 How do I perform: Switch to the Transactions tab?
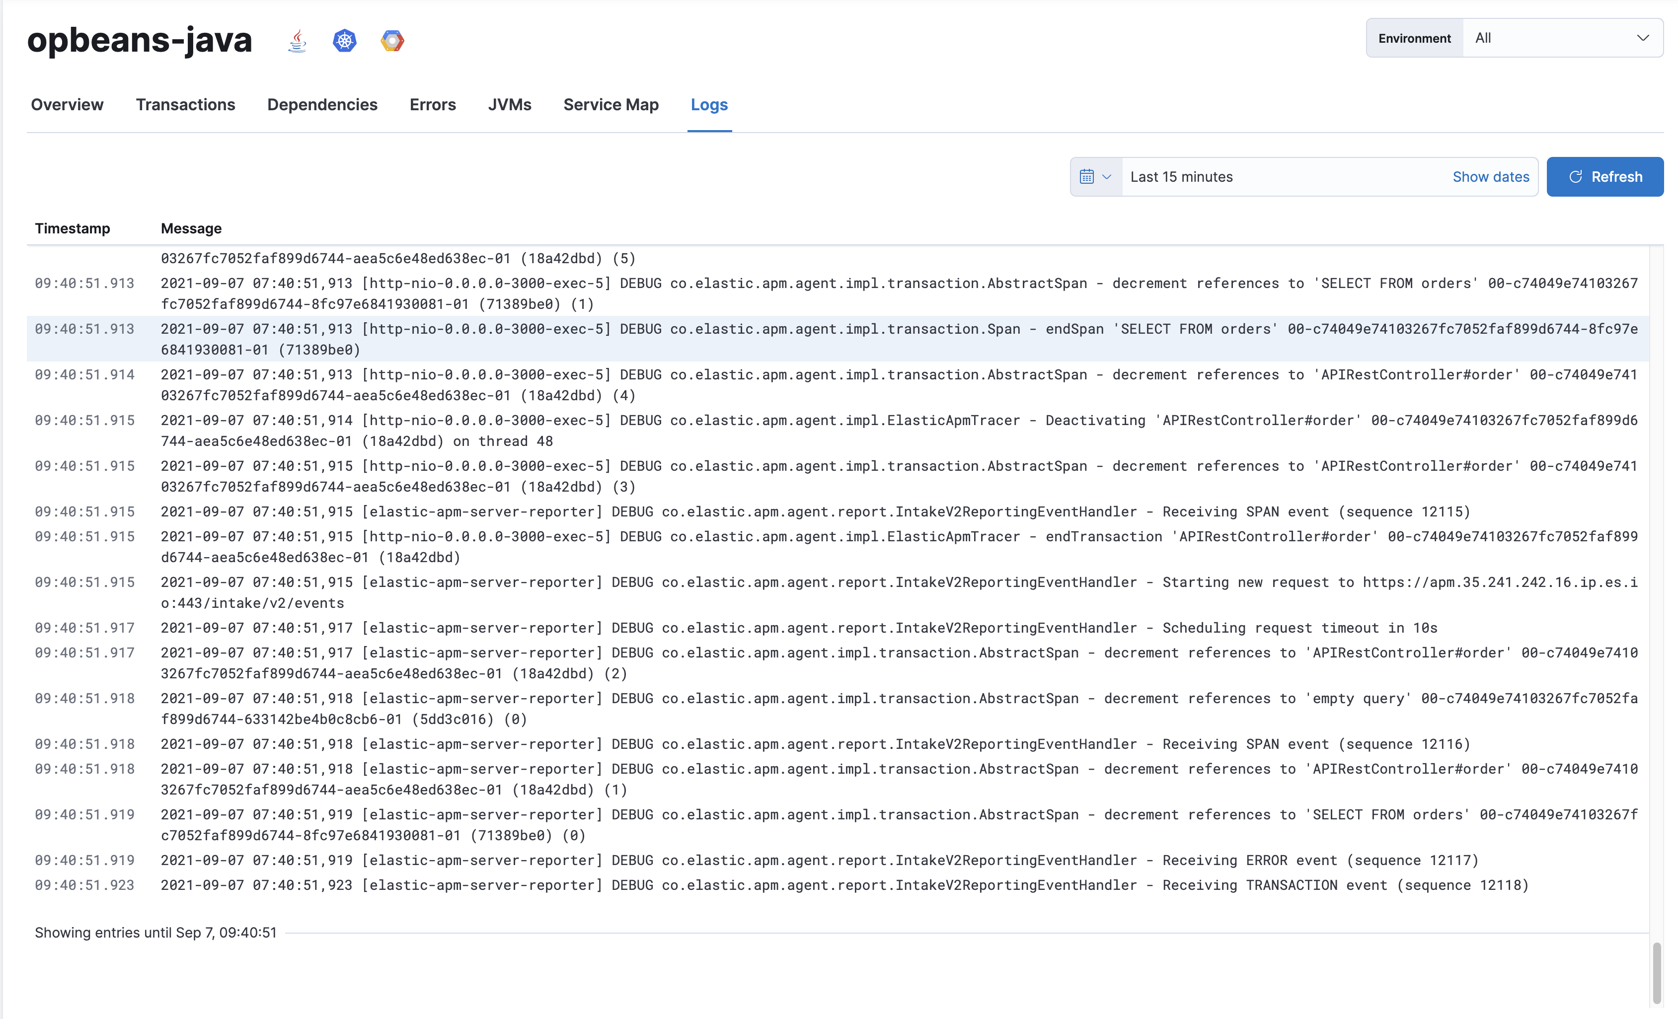185,105
